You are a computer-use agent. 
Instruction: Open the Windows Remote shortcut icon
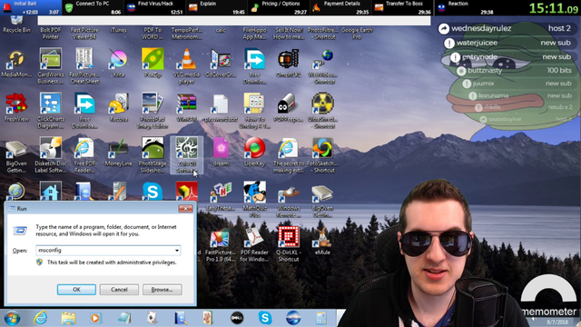point(289,200)
